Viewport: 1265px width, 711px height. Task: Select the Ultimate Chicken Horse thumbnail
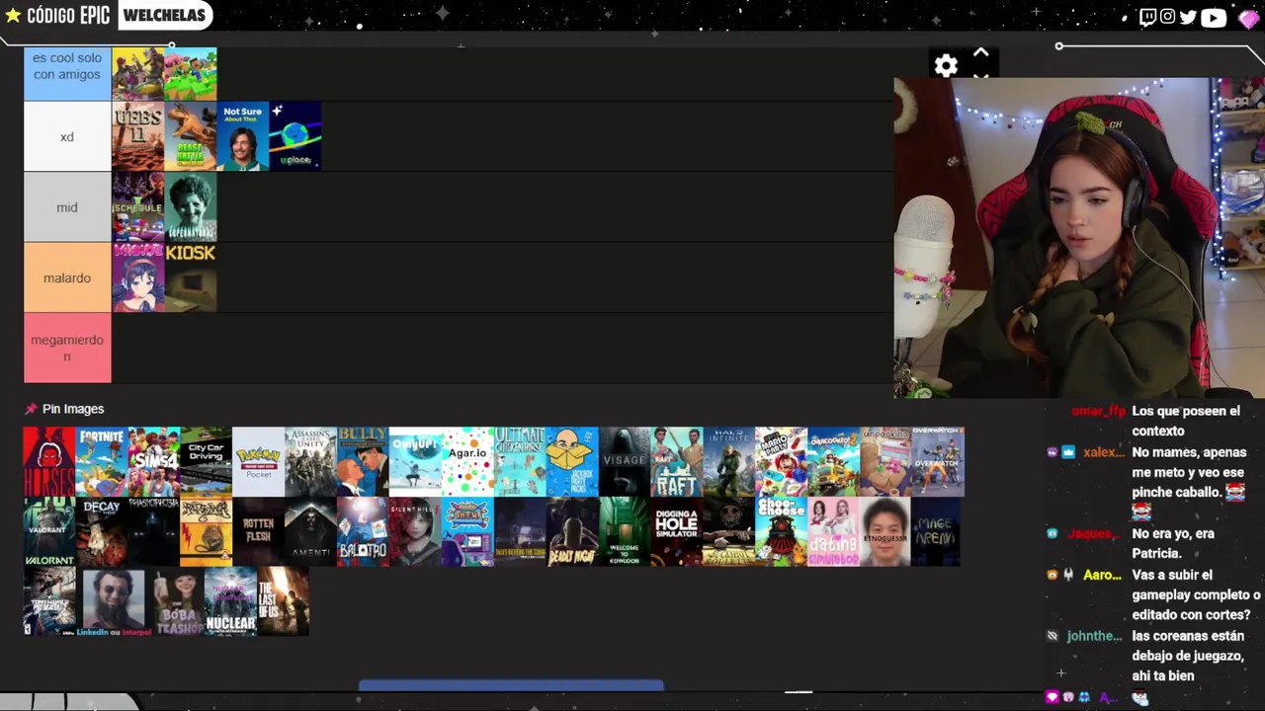click(520, 461)
